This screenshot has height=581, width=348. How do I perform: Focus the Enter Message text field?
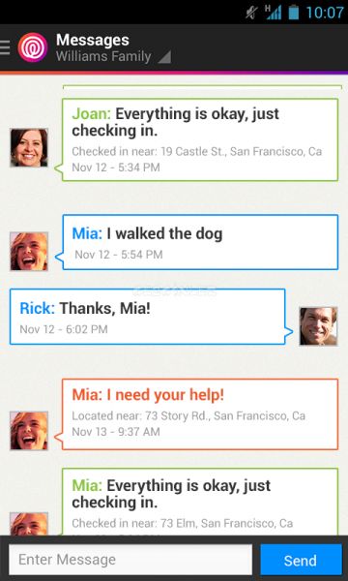point(130,560)
